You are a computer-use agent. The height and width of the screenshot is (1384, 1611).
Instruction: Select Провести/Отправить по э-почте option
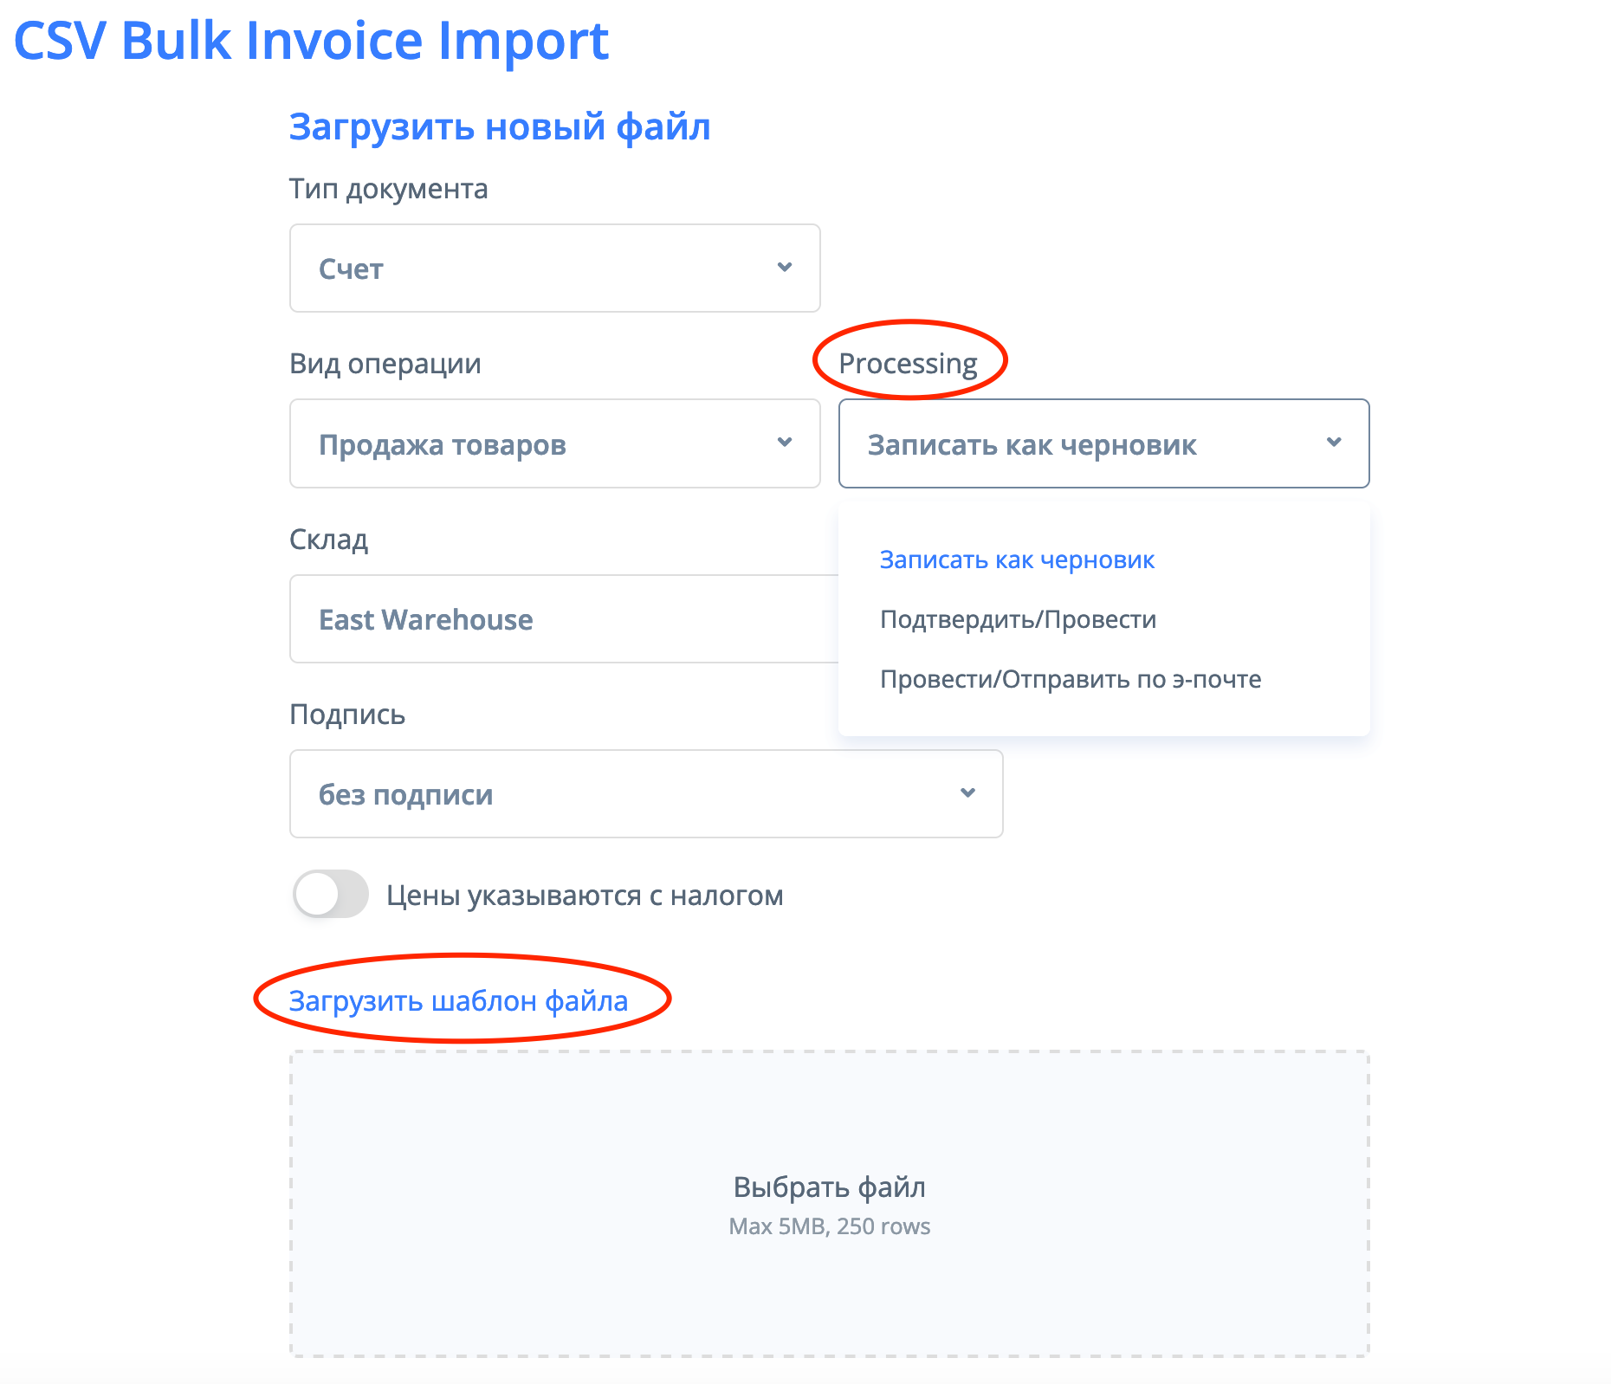tap(1071, 680)
